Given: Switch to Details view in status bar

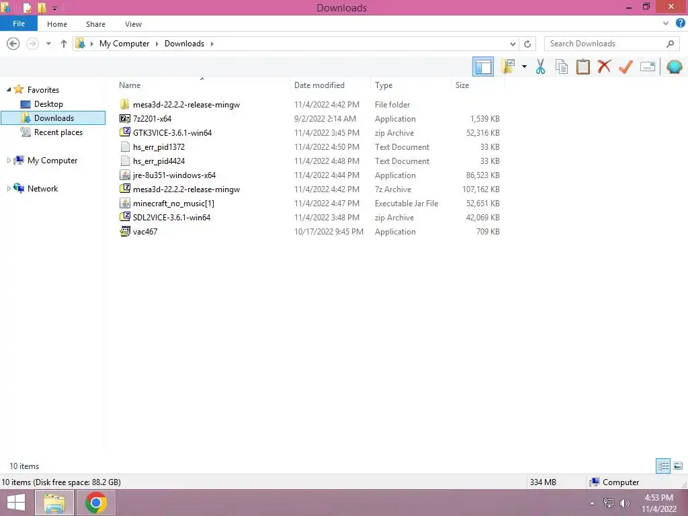Looking at the screenshot, I should point(663,466).
